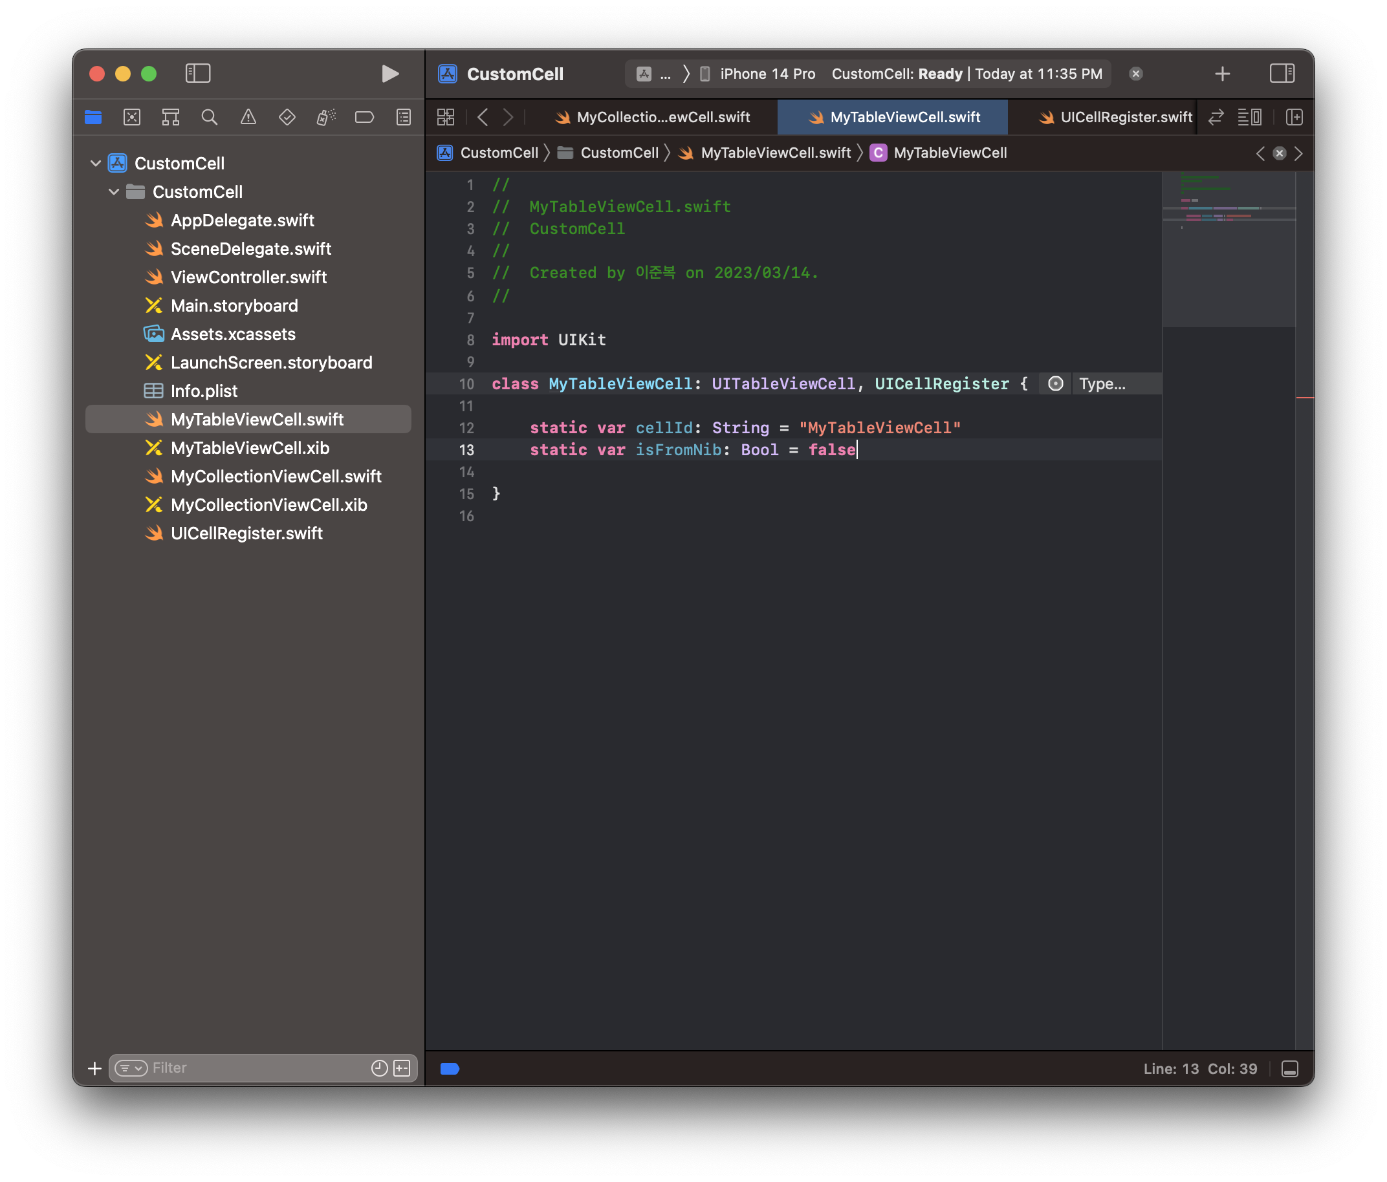The width and height of the screenshot is (1387, 1182).
Task: Open the Find navigator magnifier icon
Action: coord(210,118)
